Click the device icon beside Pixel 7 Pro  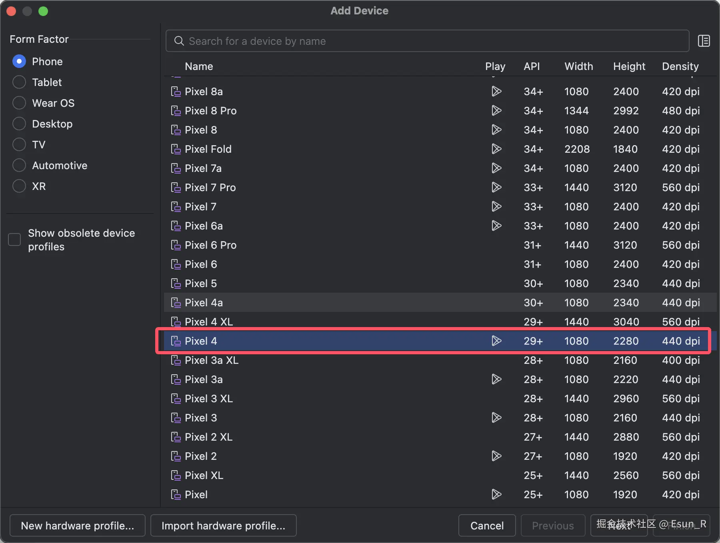click(x=176, y=188)
